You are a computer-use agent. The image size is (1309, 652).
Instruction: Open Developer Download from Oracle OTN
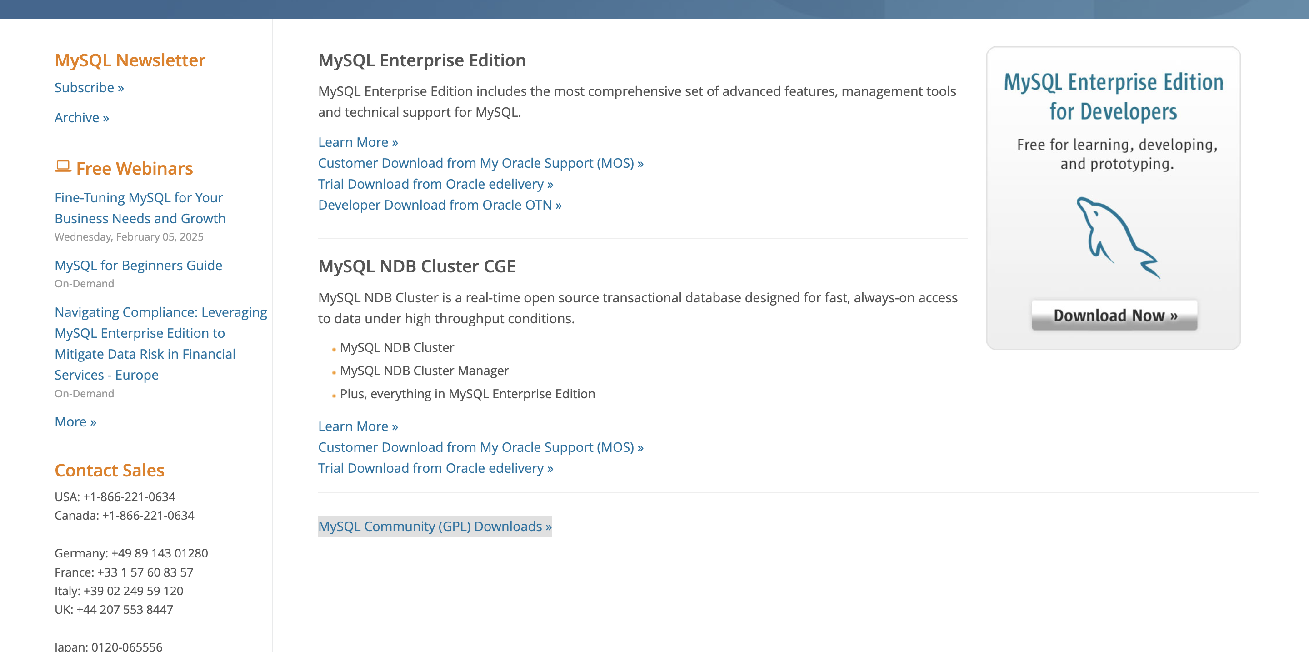pyautogui.click(x=440, y=205)
